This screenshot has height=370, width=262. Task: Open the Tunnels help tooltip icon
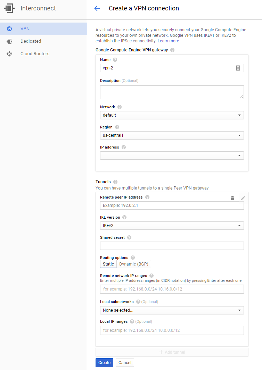(115, 182)
